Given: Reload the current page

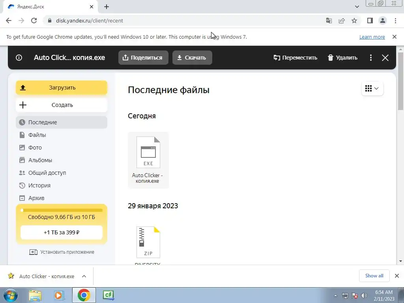Looking at the screenshot, I should pos(34,21).
